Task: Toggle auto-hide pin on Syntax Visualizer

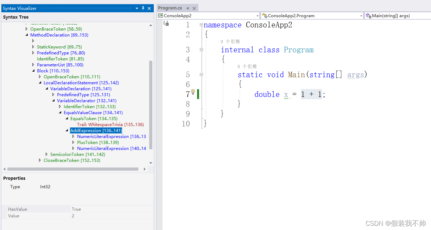Action: click(x=144, y=8)
